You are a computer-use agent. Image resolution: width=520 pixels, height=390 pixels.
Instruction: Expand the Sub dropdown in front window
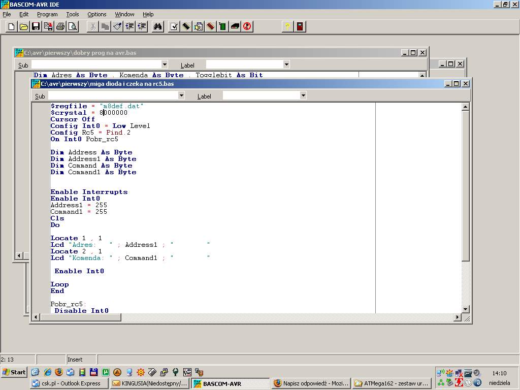[181, 95]
